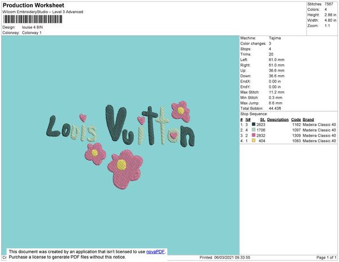Click thread code 1309 in stop sequence
Screen dimensions: 339x262
(297, 136)
